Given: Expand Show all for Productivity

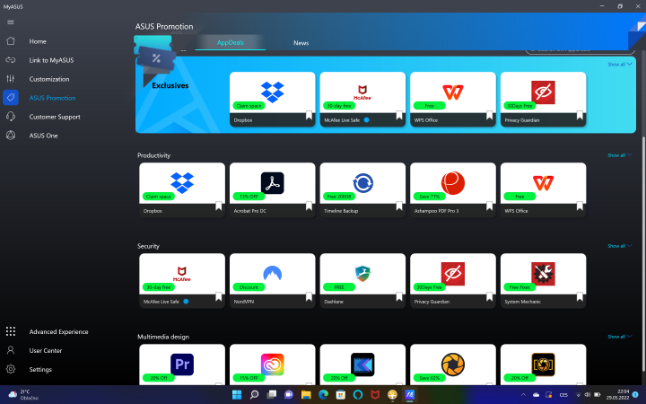Looking at the screenshot, I should [x=619, y=155].
